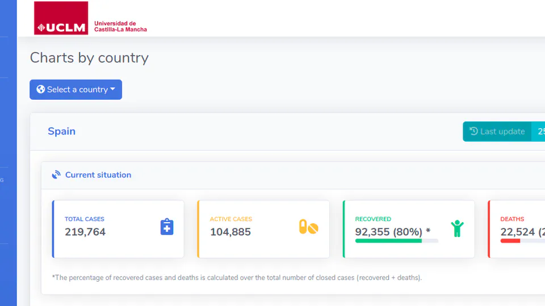Click the 219,764 total cases value
This screenshot has height=306, width=545.
(x=85, y=232)
